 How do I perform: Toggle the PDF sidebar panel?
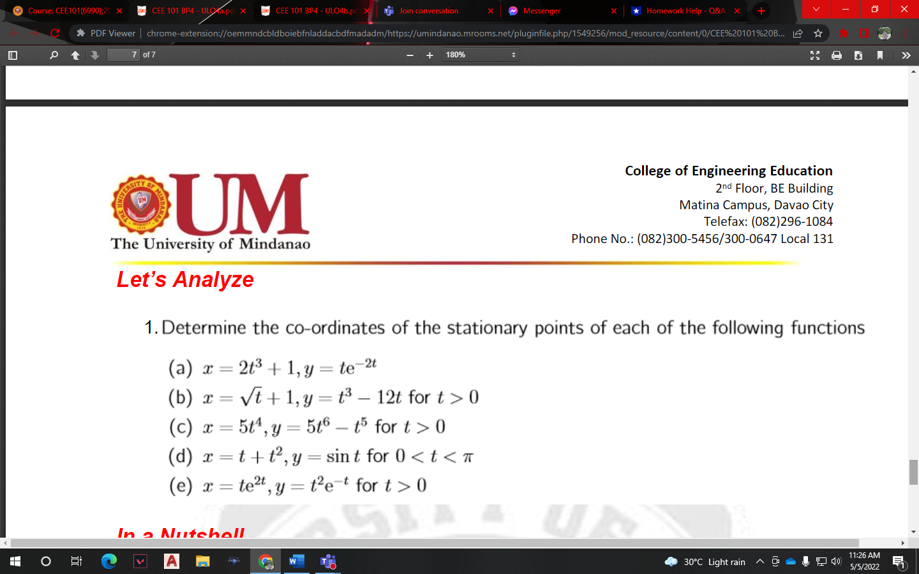click(11, 55)
